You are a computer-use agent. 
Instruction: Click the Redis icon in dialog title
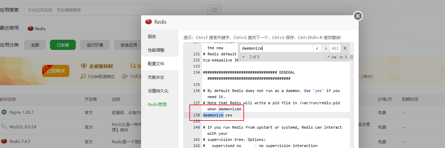point(148,22)
